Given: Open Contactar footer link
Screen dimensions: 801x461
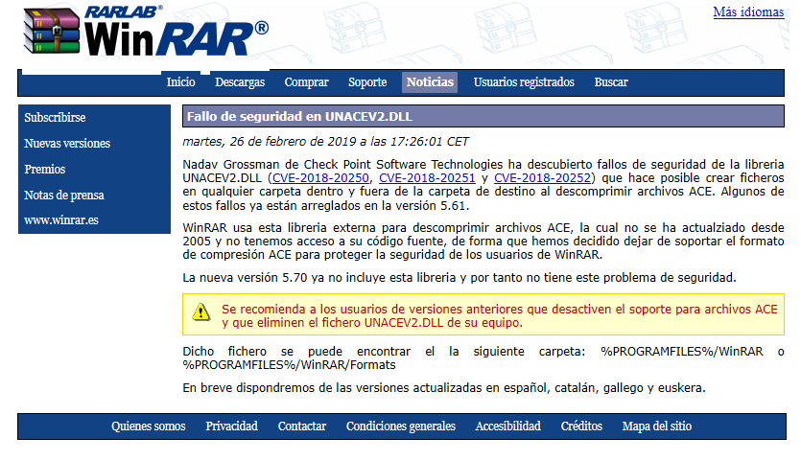Looking at the screenshot, I should 302,426.
